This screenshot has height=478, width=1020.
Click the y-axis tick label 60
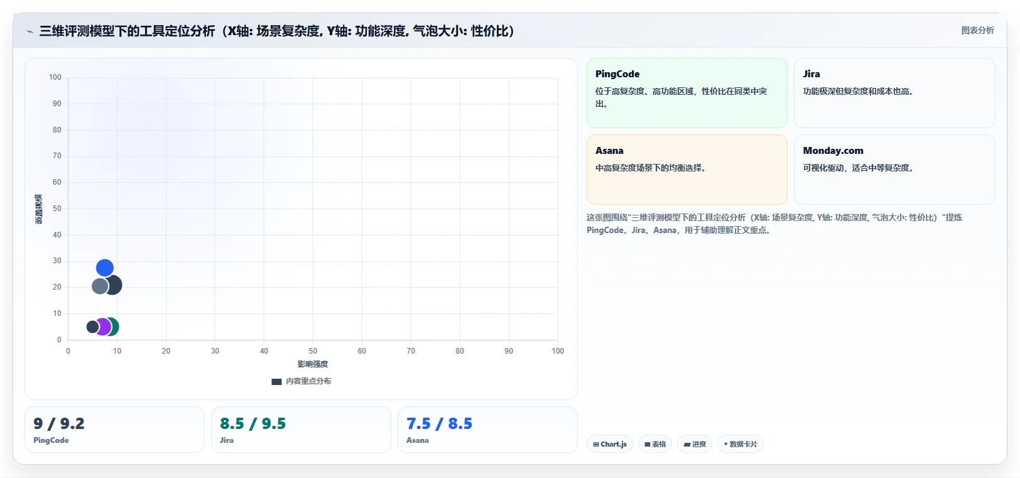(57, 182)
